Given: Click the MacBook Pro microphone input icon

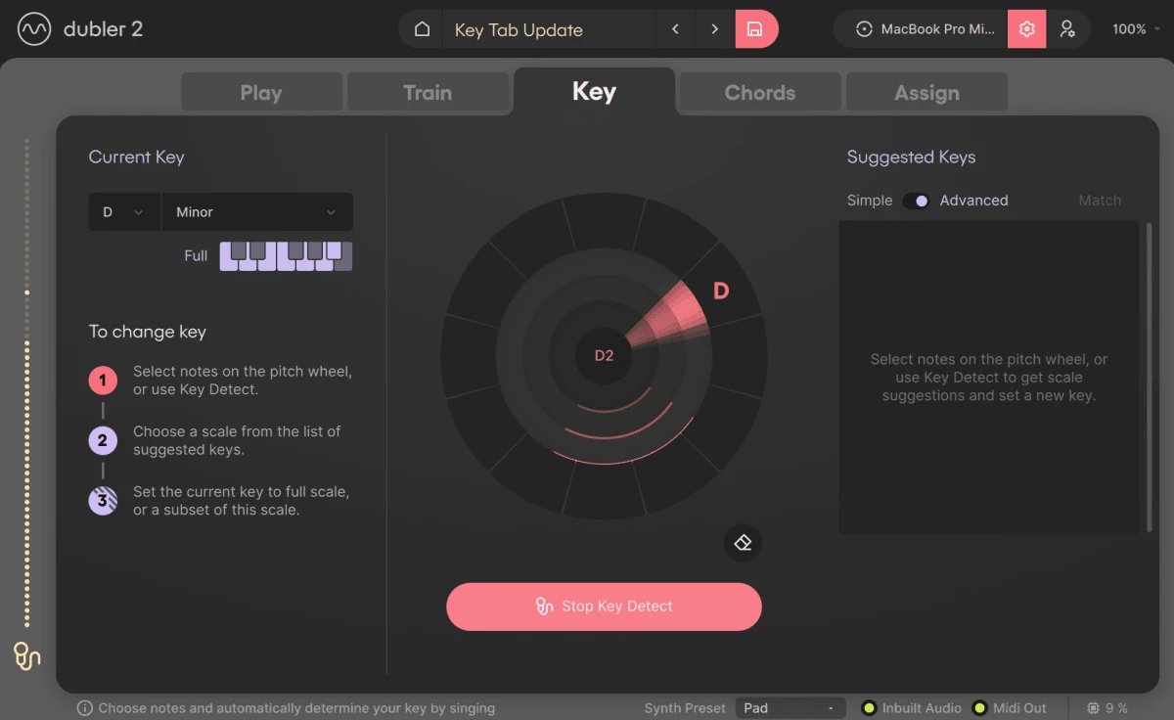Looking at the screenshot, I should pos(864,29).
